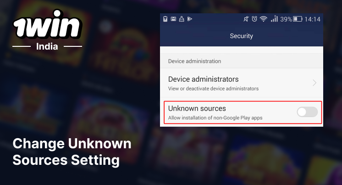Tap the muted sound status icon

point(246,19)
